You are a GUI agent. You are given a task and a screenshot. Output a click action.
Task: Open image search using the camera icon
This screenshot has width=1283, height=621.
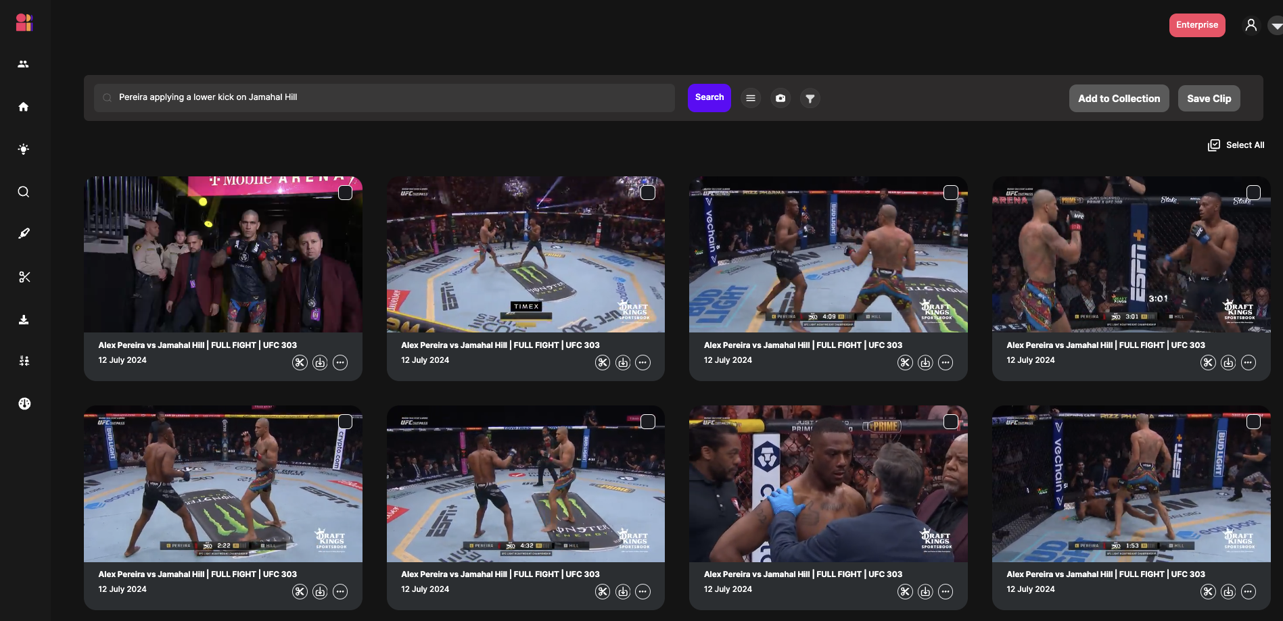[x=780, y=98]
